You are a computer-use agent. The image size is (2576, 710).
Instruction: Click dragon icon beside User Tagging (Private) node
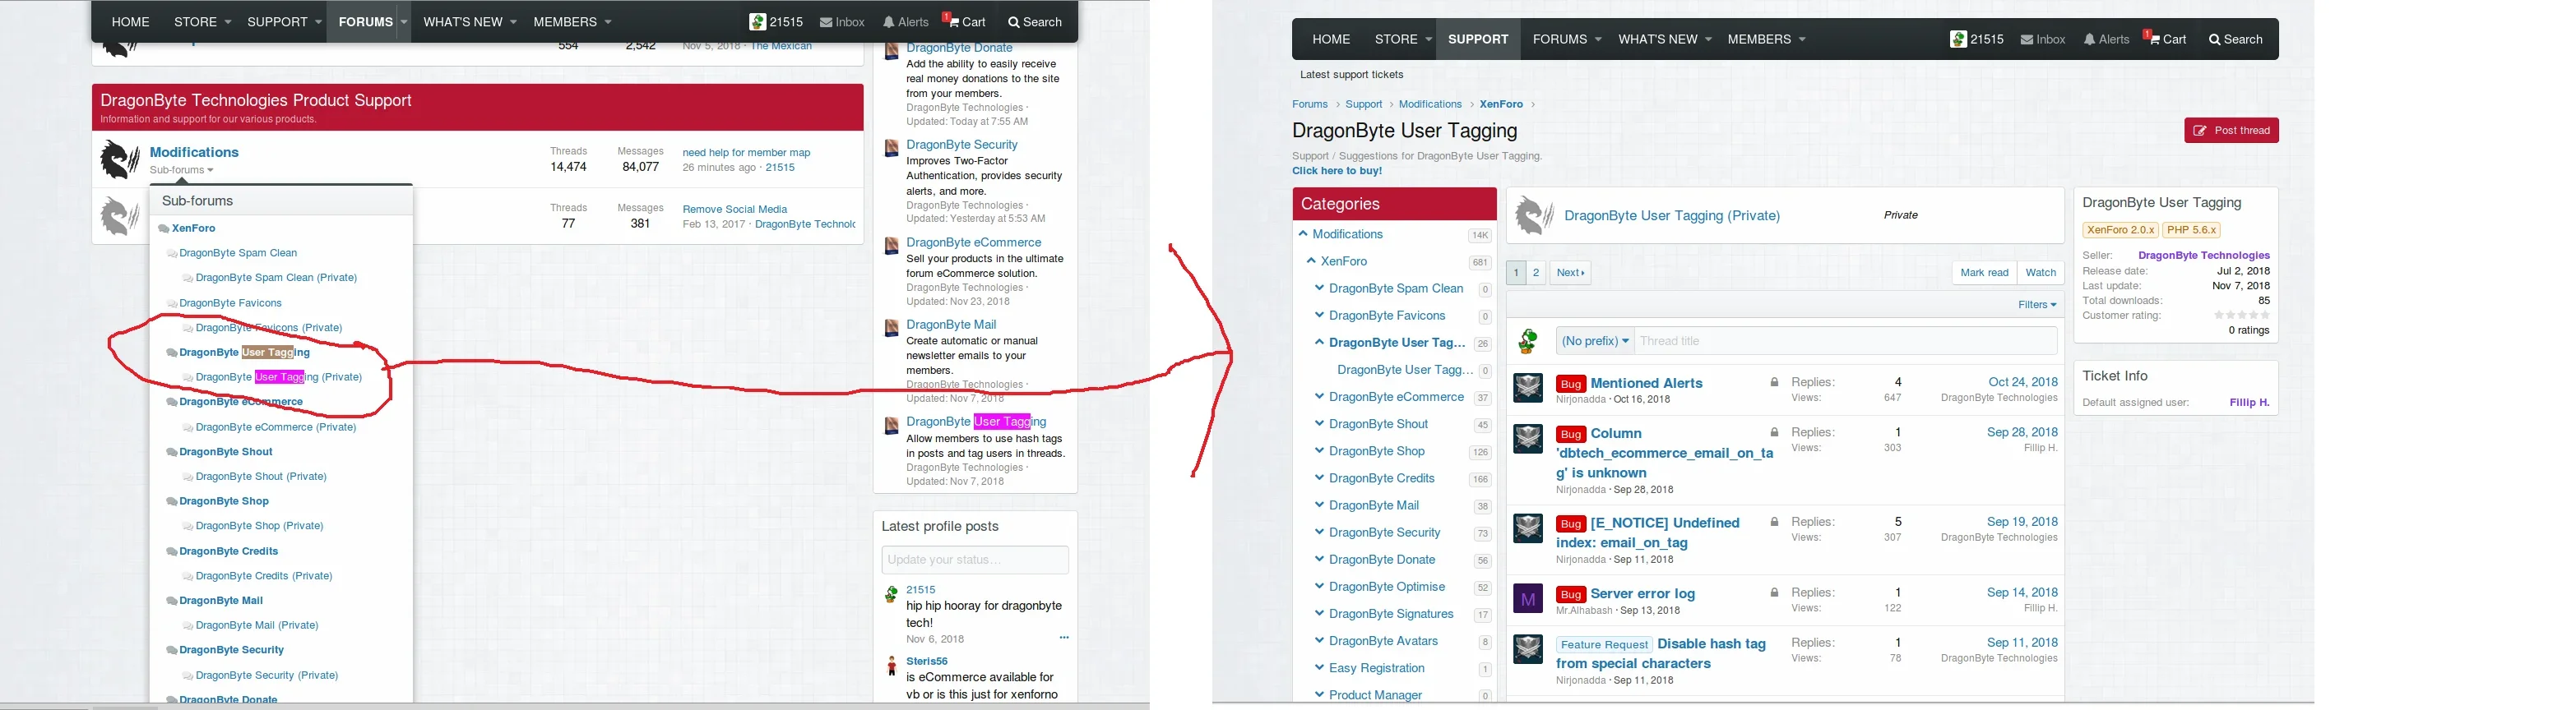(x=1534, y=215)
